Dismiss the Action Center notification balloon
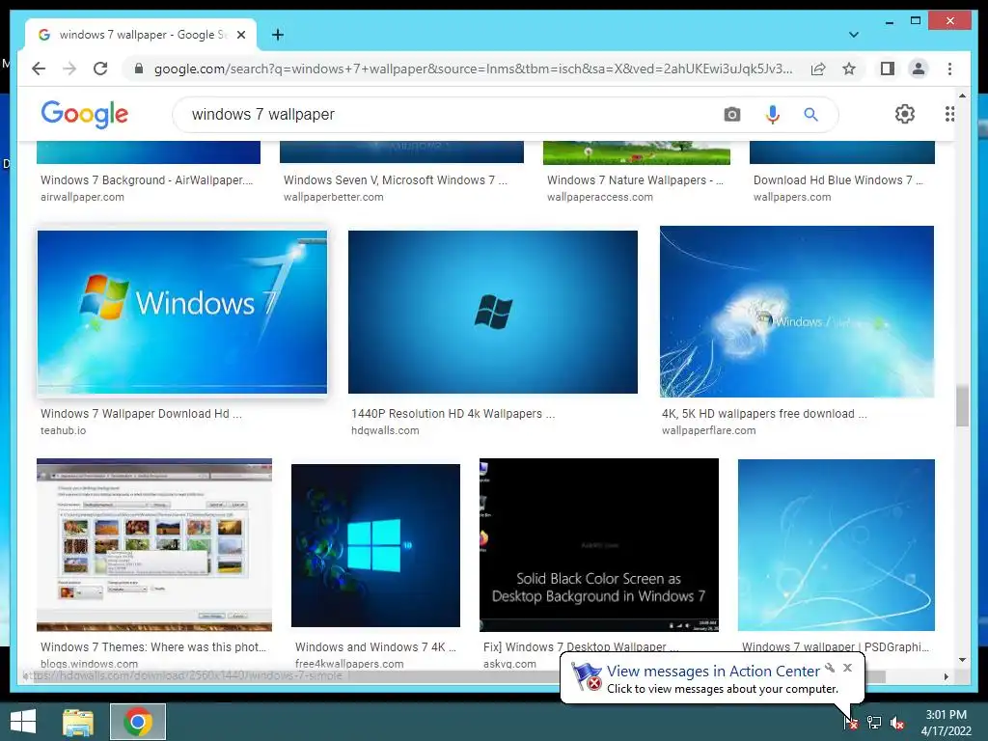This screenshot has height=741, width=988. (x=847, y=668)
